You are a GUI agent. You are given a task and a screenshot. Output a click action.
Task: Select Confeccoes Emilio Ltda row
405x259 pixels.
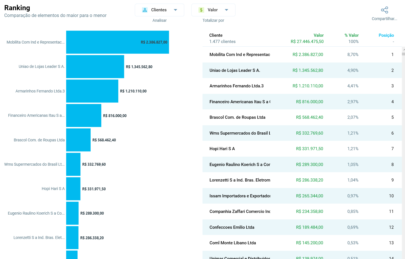pyautogui.click(x=302, y=227)
